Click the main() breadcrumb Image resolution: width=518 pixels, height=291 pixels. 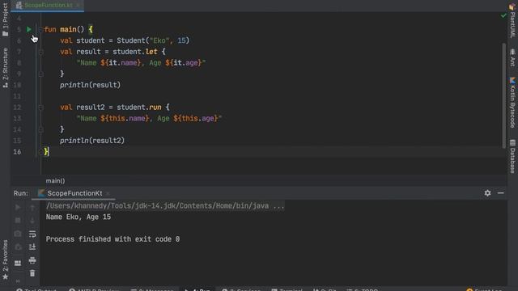[x=56, y=181]
